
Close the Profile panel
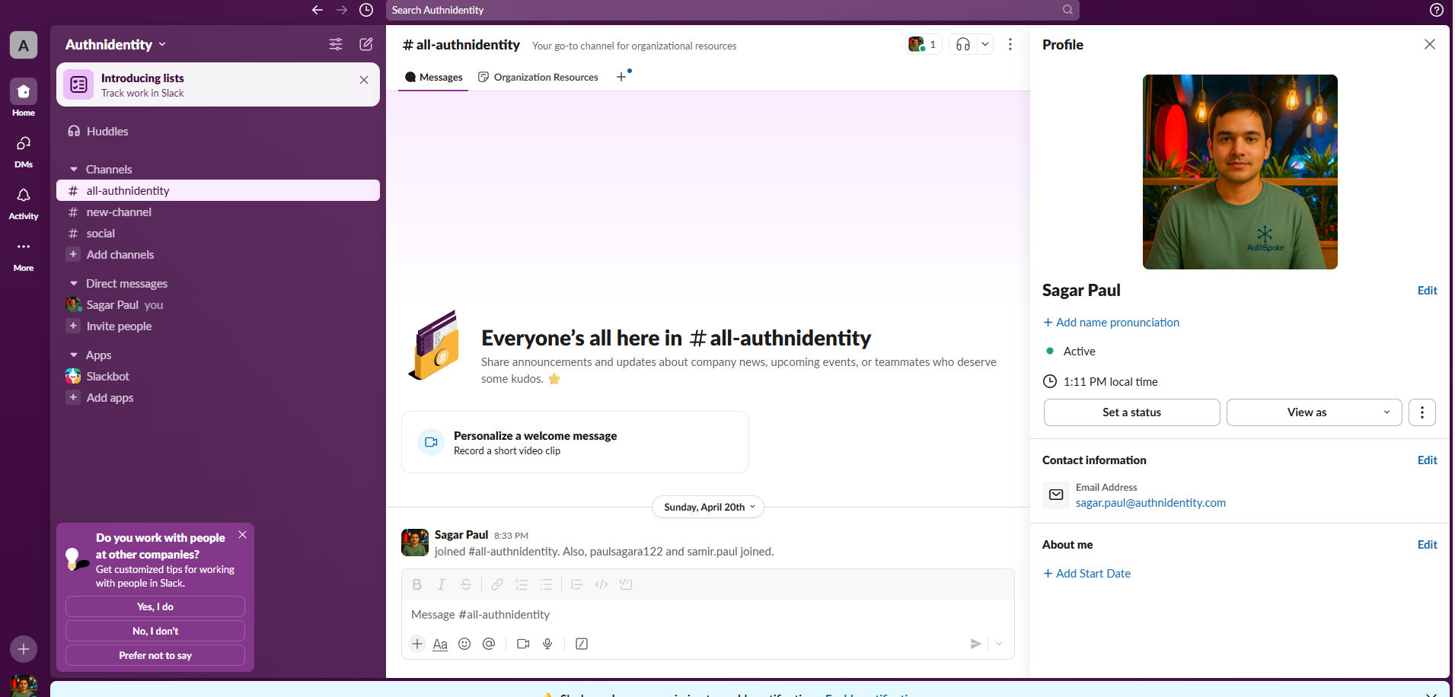1430,44
